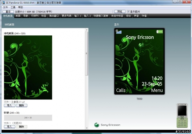Click the Calls softkey in preview
The height and width of the screenshot is (134, 192).
pos(121,90)
